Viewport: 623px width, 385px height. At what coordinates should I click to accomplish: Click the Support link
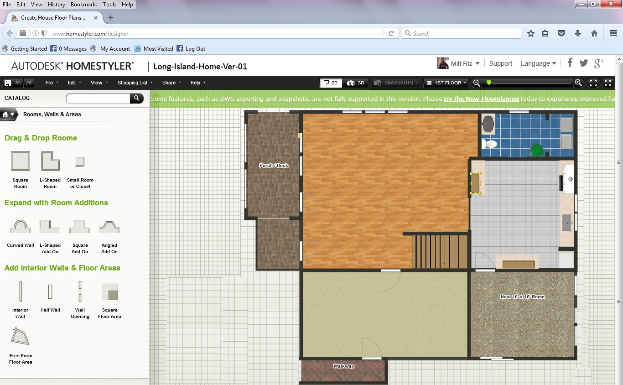point(501,63)
